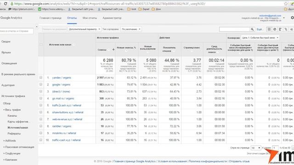Image resolution: width=294 pixels, height=165 pixels.
Task: Bookmark this page with the star icon
Action: tap(286, 4)
